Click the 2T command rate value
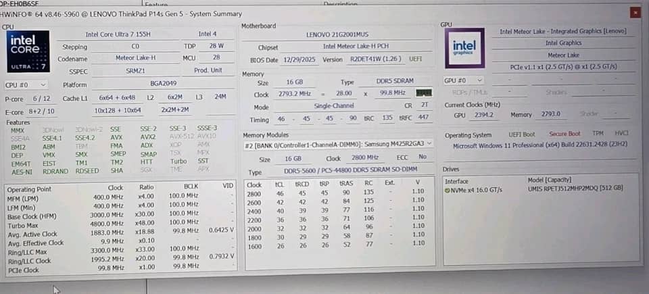 click(424, 105)
